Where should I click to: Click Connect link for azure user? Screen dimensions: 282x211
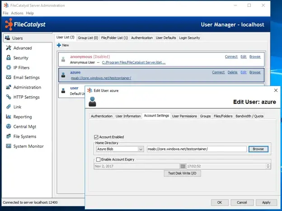[x=218, y=72]
